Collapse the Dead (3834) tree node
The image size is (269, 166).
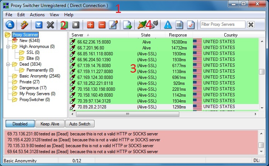coord(8,64)
